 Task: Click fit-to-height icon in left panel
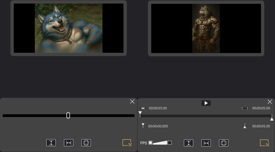[51, 143]
